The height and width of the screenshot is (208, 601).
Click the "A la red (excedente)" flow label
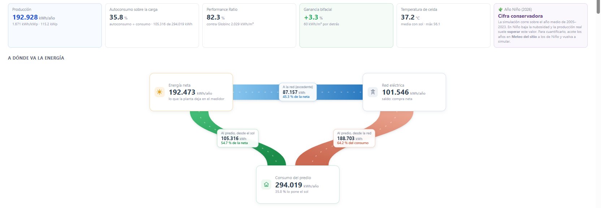pos(298,87)
